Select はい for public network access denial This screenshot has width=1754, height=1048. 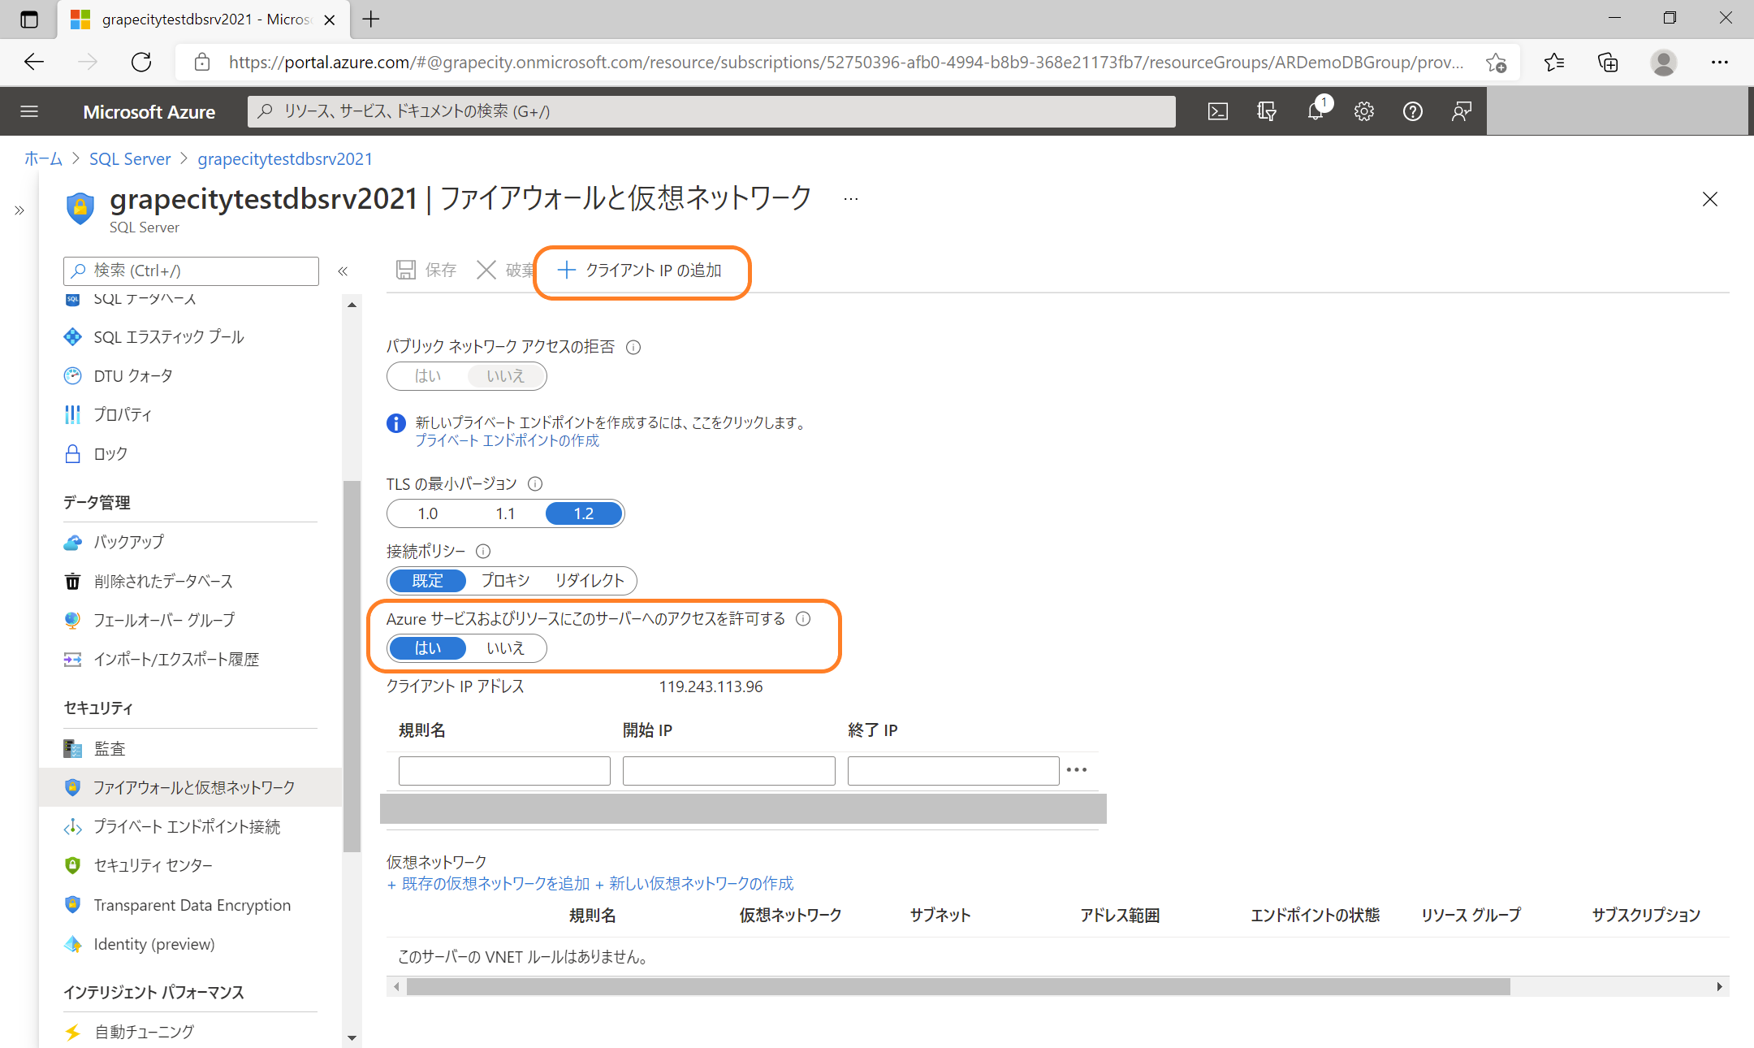pyautogui.click(x=428, y=376)
